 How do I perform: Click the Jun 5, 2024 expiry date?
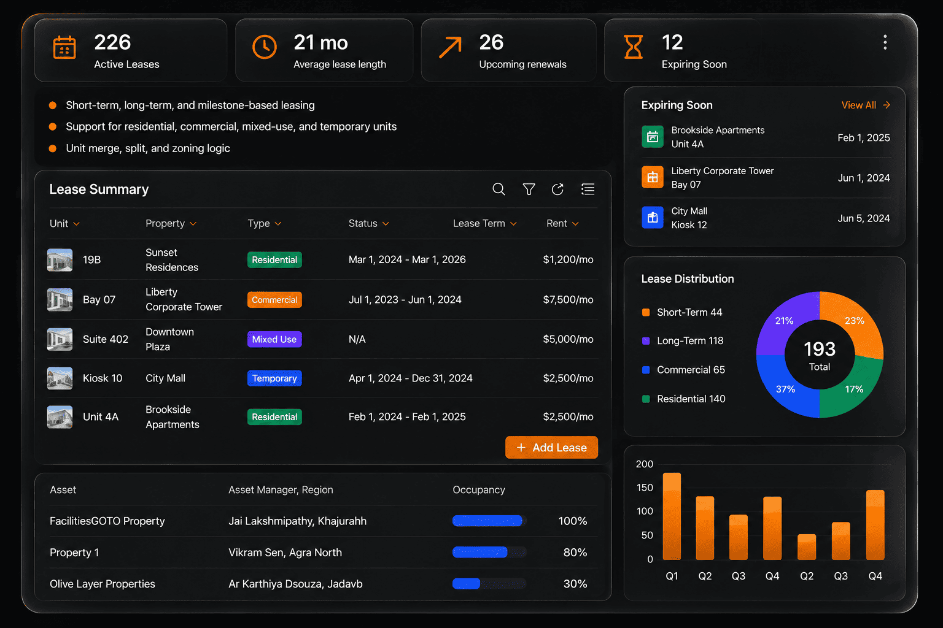(x=864, y=218)
